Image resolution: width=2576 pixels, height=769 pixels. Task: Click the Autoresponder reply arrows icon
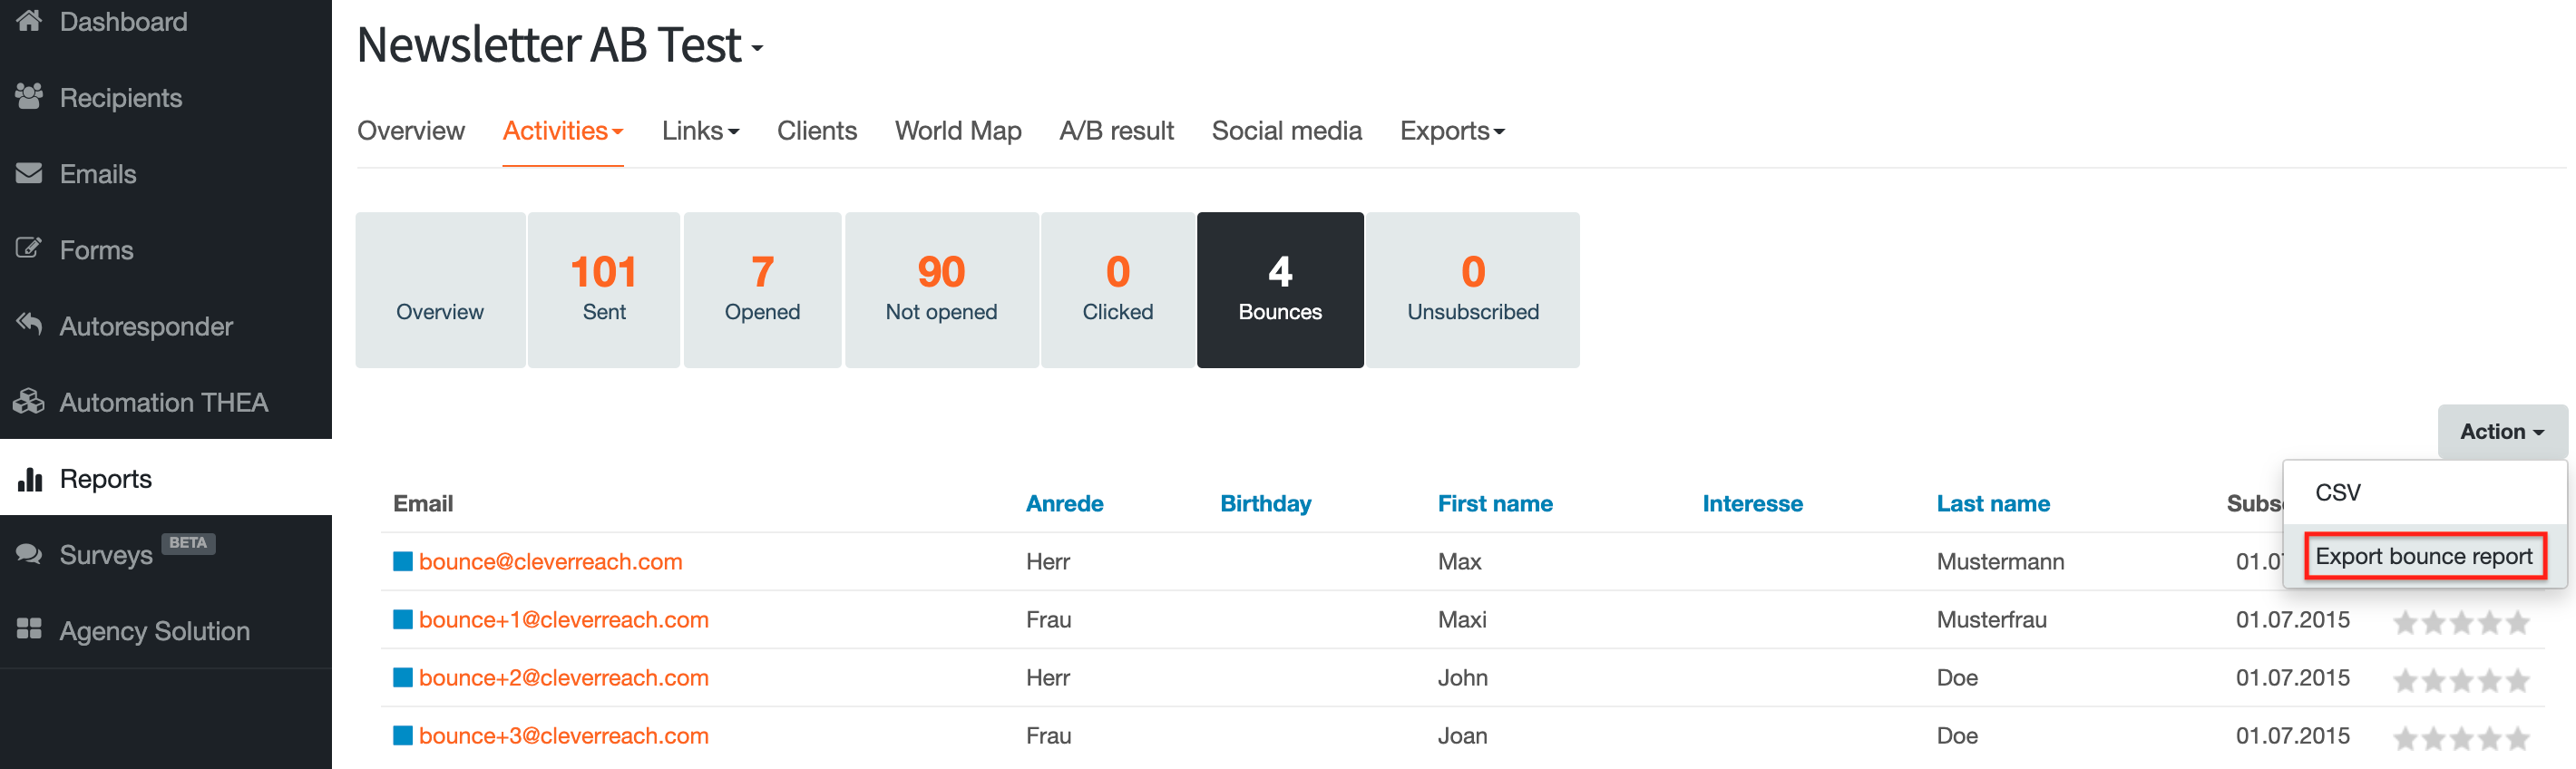point(29,324)
